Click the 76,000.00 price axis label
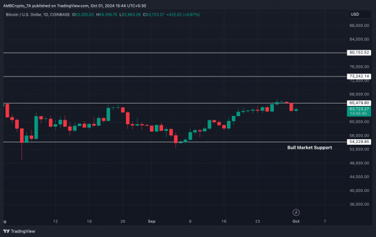 (359, 66)
